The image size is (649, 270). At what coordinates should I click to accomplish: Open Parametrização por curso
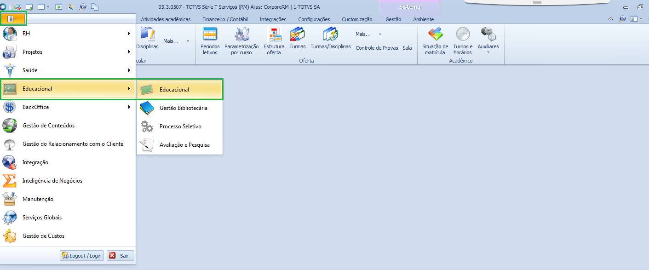pyautogui.click(x=241, y=41)
